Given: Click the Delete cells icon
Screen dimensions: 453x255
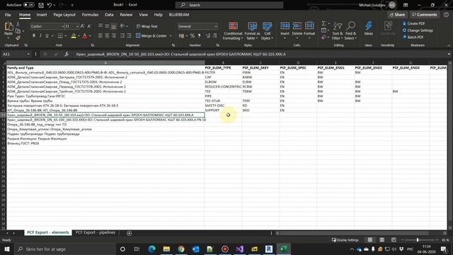Looking at the screenshot, I should pos(297,26).
